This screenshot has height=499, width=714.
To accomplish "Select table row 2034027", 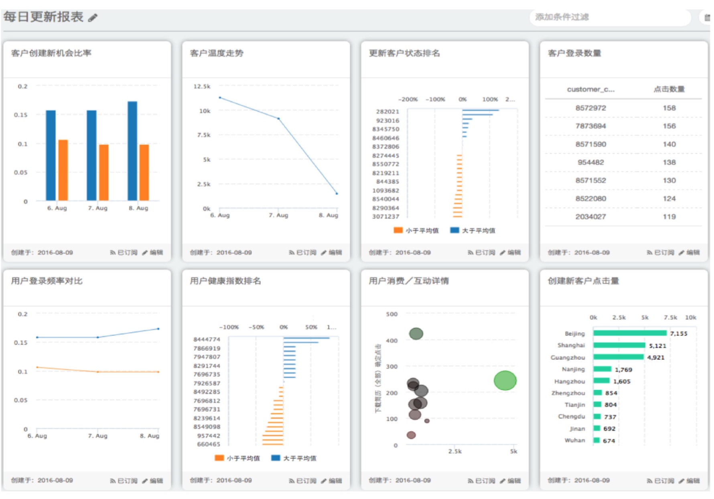I will 623,217.
